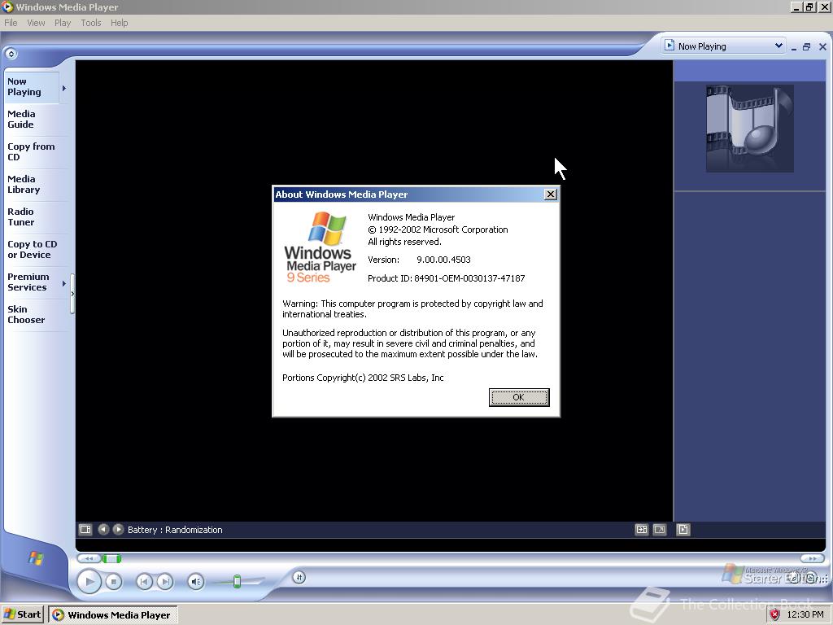
Task: Switch visualization to full screen
Action: click(x=659, y=529)
